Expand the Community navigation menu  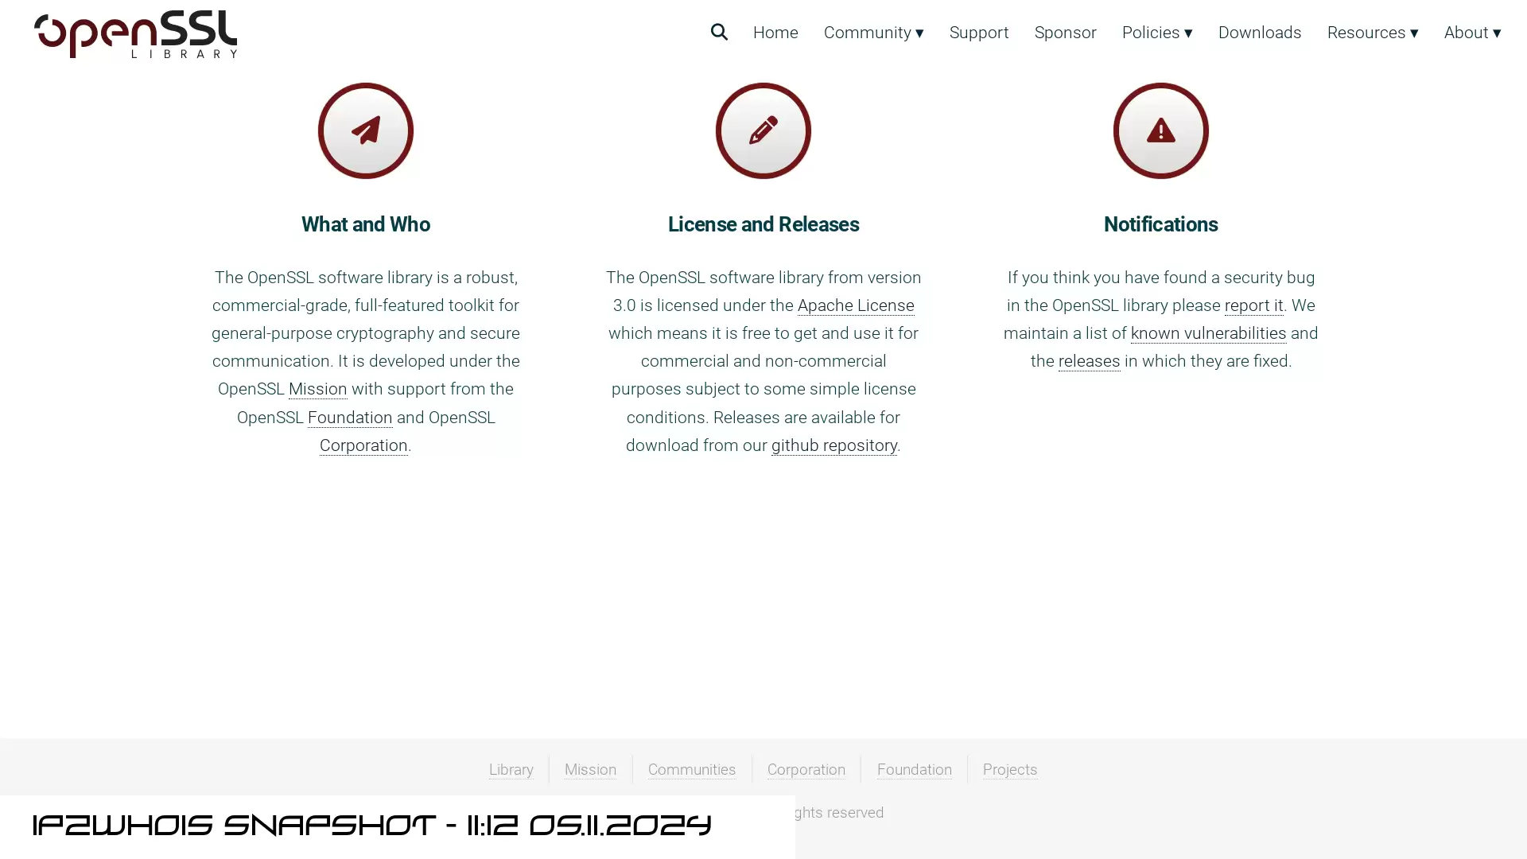pos(875,33)
